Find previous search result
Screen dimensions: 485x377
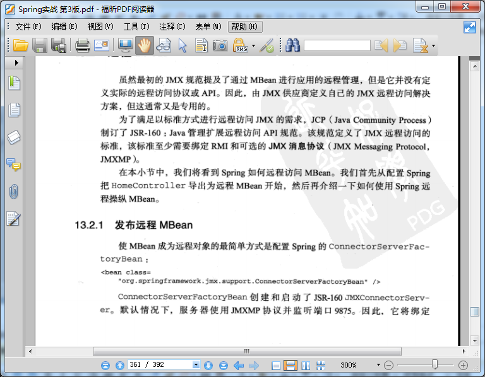(381, 45)
